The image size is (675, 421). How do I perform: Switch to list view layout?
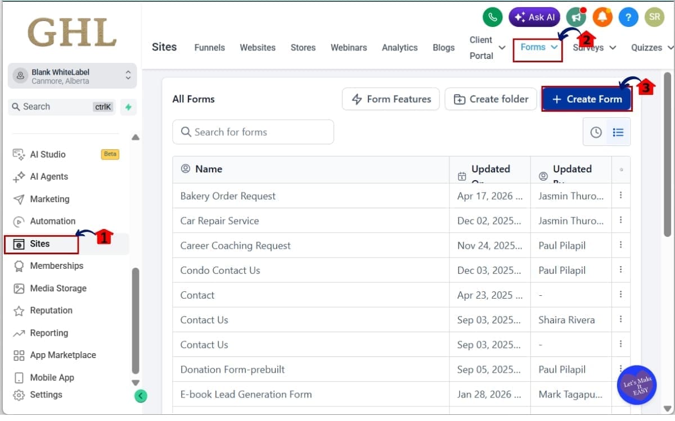point(618,132)
